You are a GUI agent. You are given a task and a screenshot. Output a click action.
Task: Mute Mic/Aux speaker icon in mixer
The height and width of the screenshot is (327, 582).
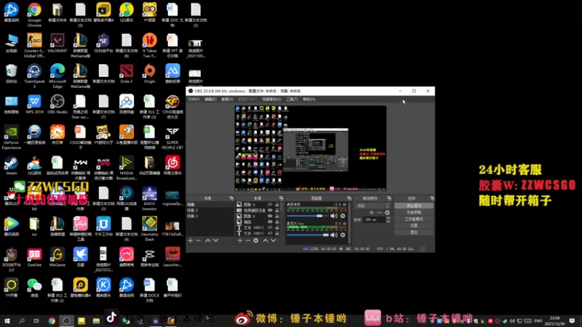(x=334, y=235)
